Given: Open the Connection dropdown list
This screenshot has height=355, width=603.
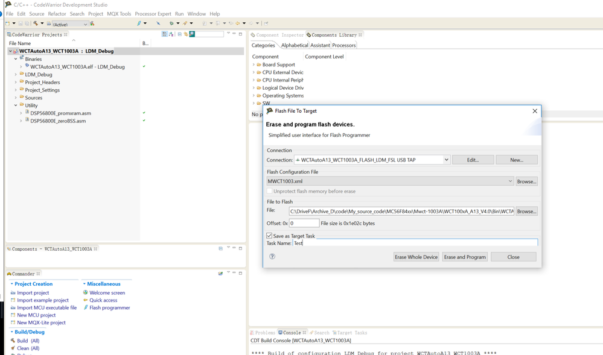Looking at the screenshot, I should coord(446,160).
